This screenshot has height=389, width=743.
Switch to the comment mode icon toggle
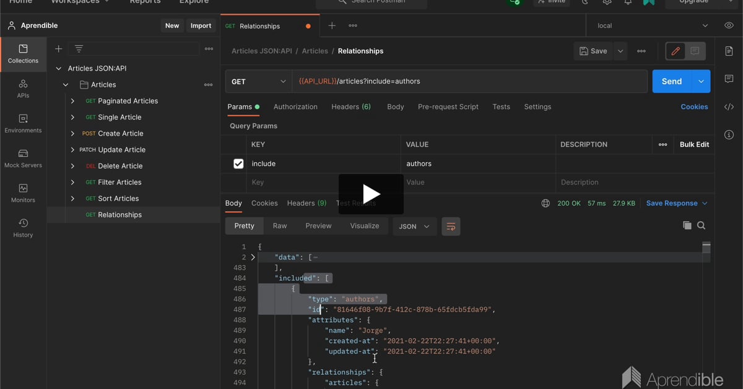[x=695, y=51]
